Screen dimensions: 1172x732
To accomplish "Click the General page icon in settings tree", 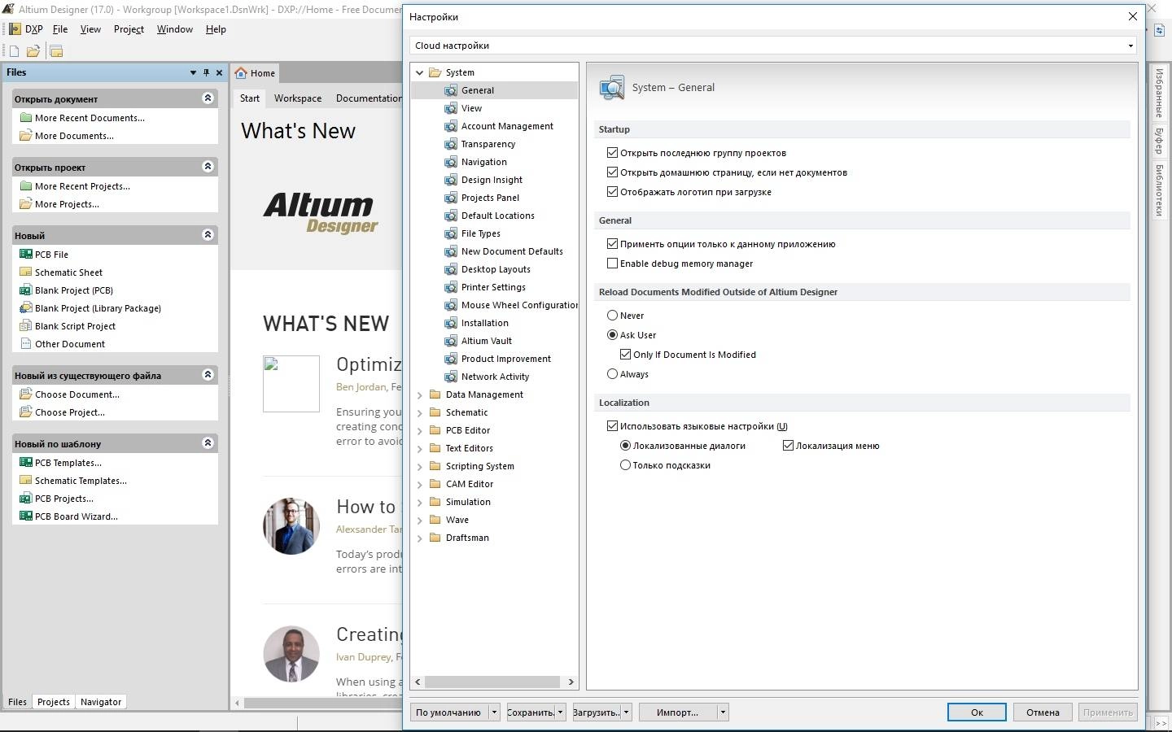I will (451, 90).
